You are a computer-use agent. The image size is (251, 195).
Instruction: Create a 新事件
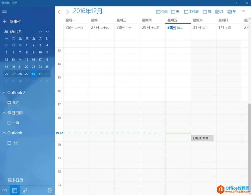pos(12,22)
